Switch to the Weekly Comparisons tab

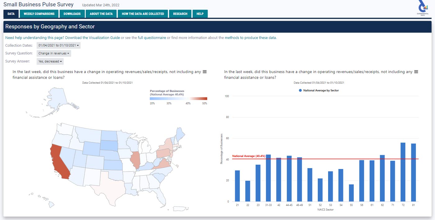point(39,14)
